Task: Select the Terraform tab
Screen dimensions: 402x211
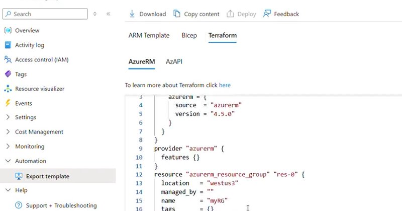Action: [223, 35]
